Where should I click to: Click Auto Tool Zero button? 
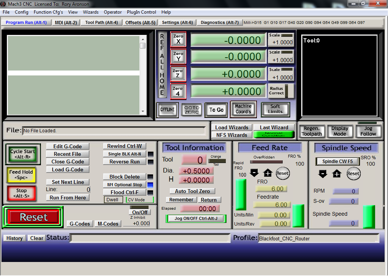click(x=192, y=191)
